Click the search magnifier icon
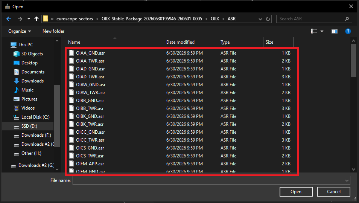359x203 pixels. (x=347, y=19)
